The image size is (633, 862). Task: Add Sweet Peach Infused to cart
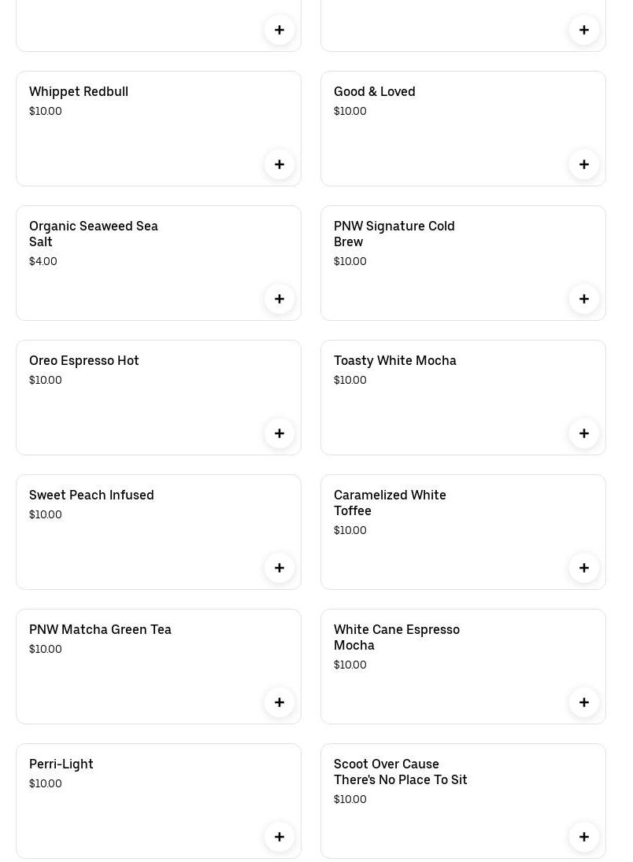[x=279, y=568]
